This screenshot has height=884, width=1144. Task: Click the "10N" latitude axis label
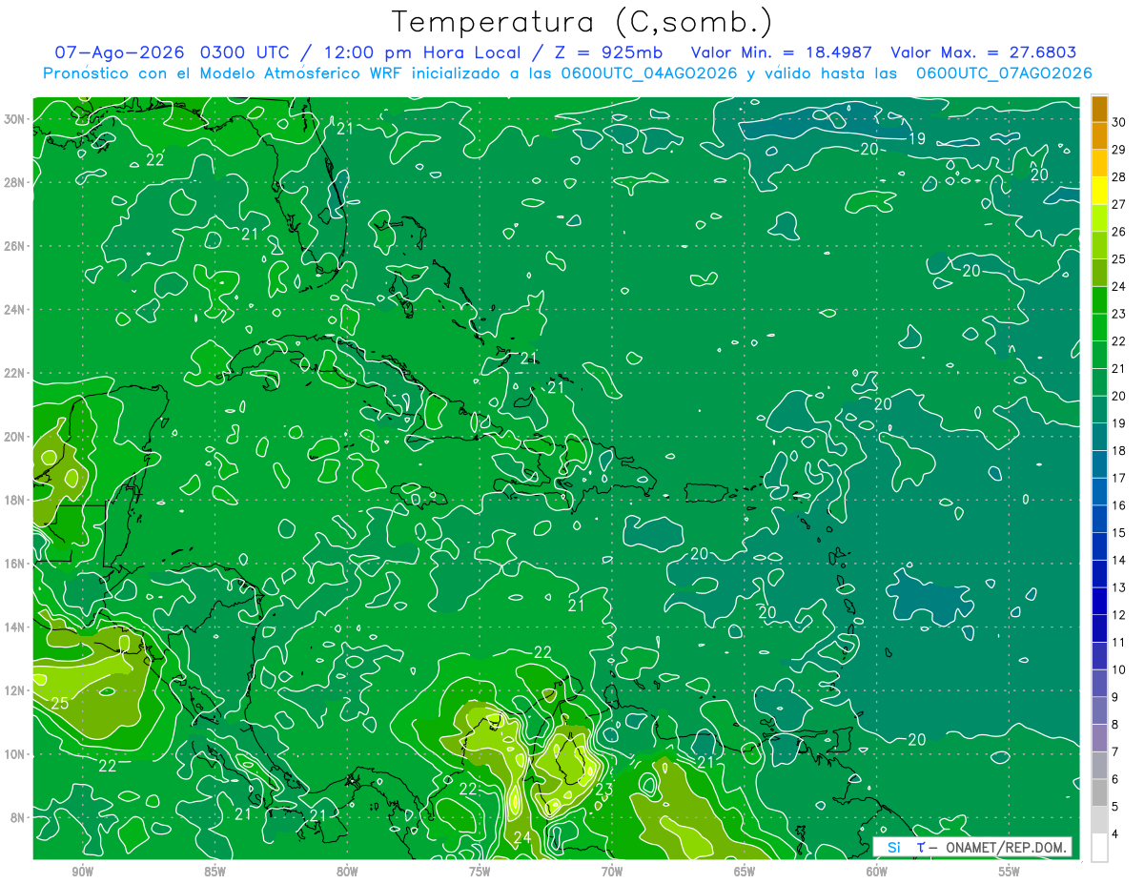point(15,754)
